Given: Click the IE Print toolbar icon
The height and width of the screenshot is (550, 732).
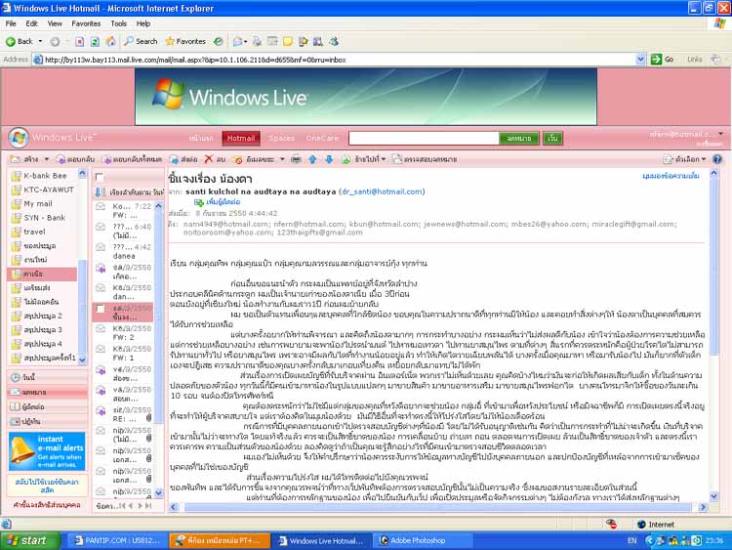Looking at the screenshot, I should click(257, 42).
